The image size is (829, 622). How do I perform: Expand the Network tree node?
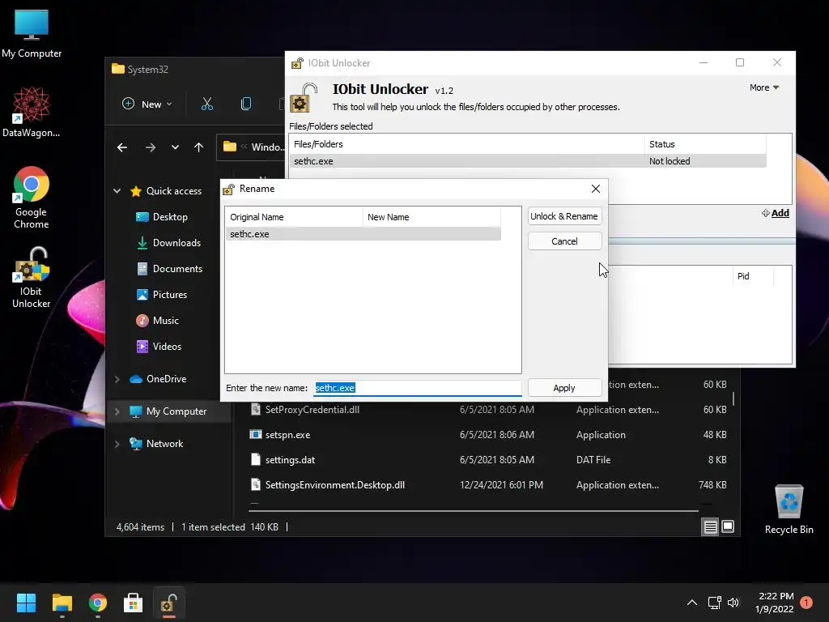(117, 445)
